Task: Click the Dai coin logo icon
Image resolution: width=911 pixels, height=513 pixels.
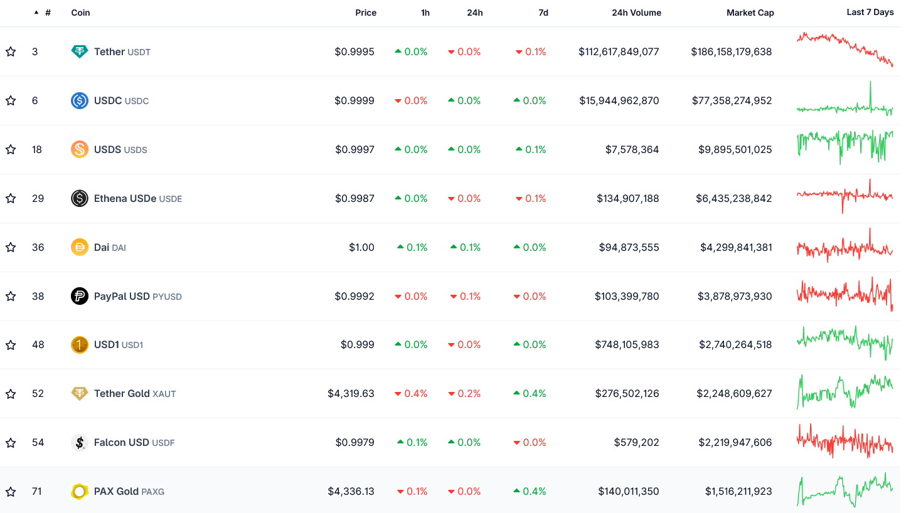Action: click(x=80, y=248)
